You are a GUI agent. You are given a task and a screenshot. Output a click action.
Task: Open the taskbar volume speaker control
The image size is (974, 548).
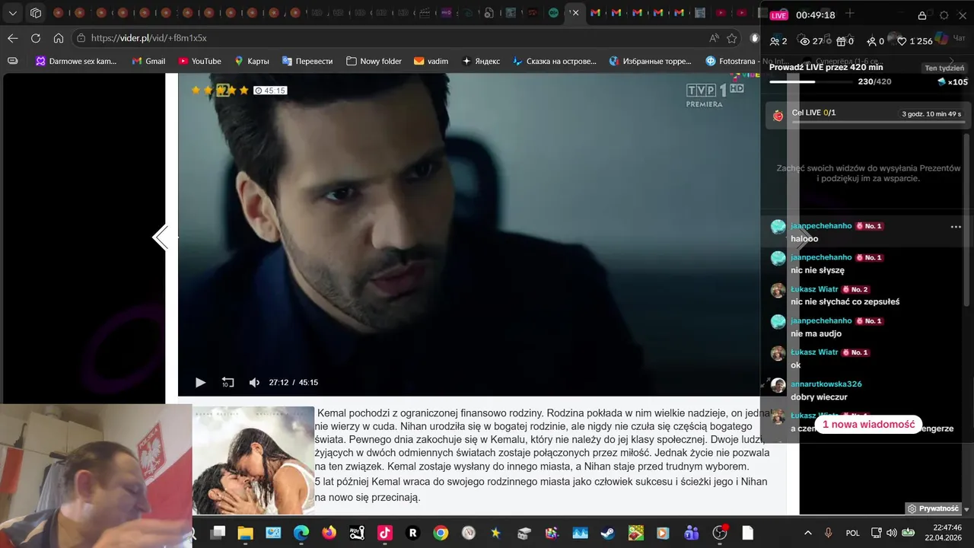click(x=891, y=533)
